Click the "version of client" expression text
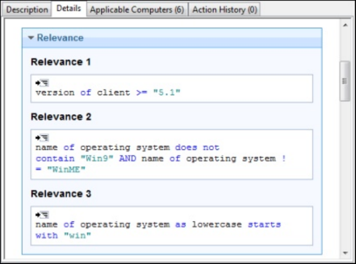This screenshot has width=356, height=264. [x=83, y=93]
